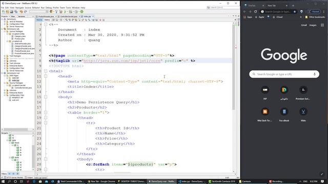Collapse the DemoQuery-war project node
The height and width of the screenshot is (184, 328).
pyautogui.click(x=2, y=73)
